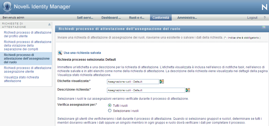Screen dimensions: 269x126
Task: Open Richiedi processo di attestazione assegnazione utente
Action: pos(28,70)
